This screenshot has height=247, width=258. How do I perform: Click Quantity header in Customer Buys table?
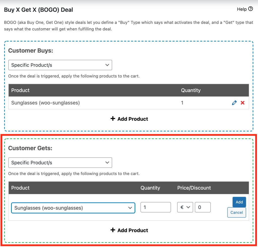click(191, 90)
